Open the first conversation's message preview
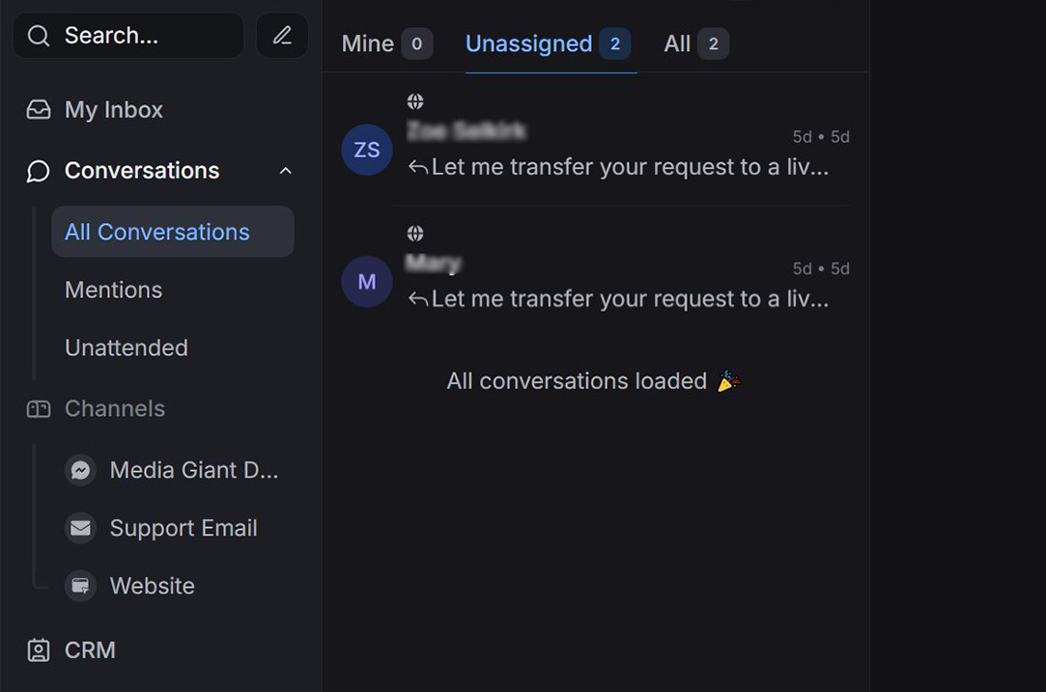 tap(629, 167)
